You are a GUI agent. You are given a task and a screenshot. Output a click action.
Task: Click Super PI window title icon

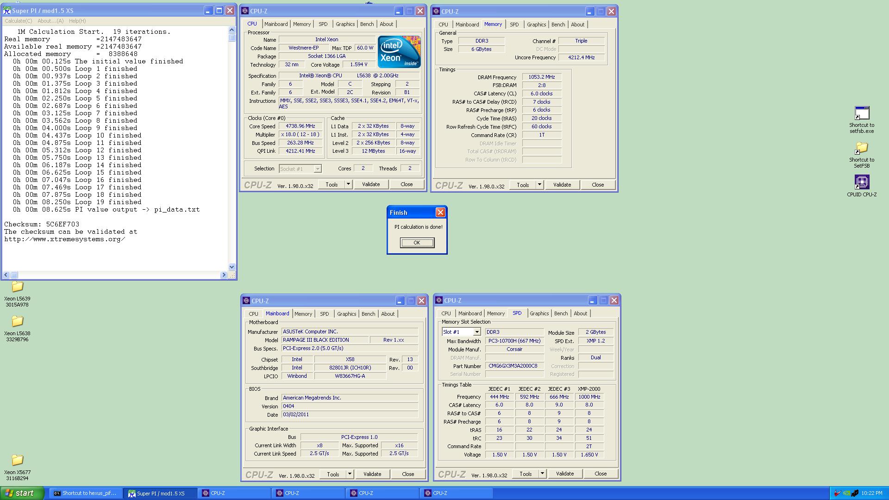tap(7, 10)
